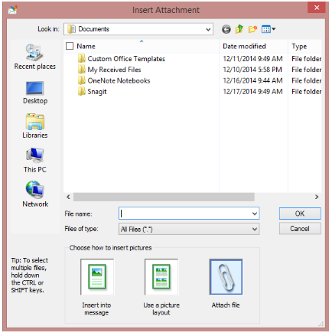Image resolution: width=332 pixels, height=336 pixels.
Task: Click the My Received Files name text
Action: 114,70
